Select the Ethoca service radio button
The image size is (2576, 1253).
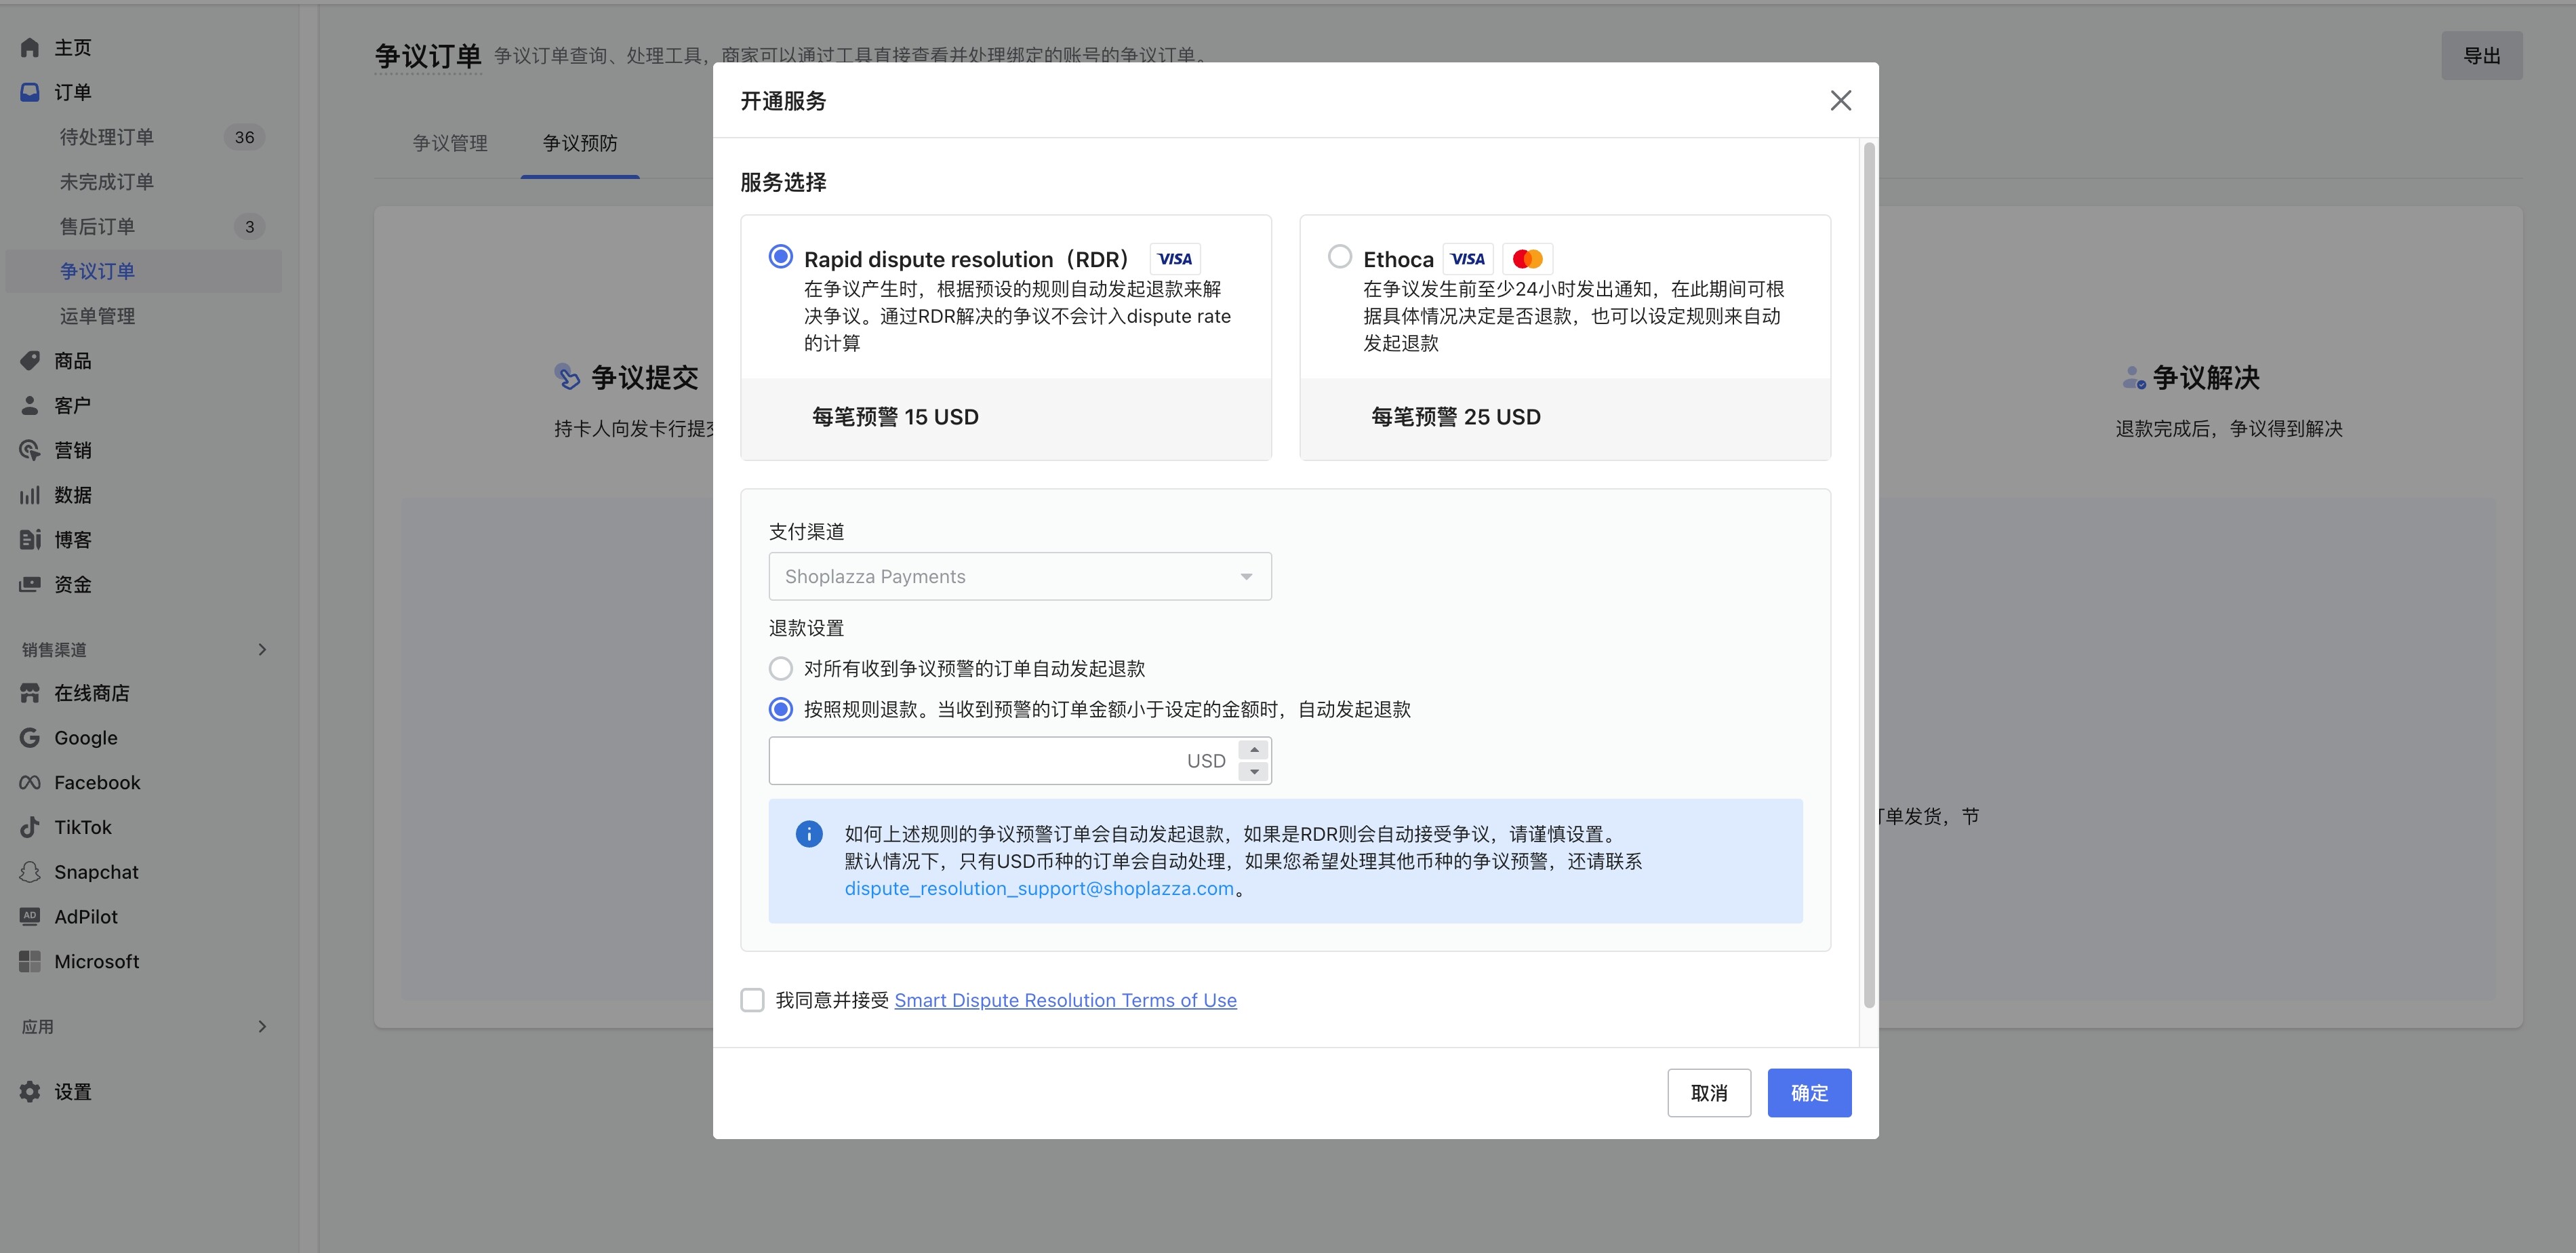[1339, 257]
